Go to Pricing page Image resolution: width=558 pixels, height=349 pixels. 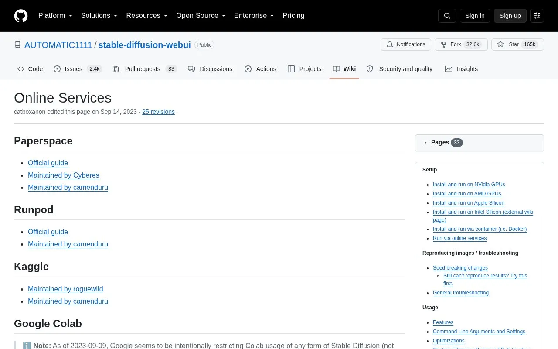(293, 16)
